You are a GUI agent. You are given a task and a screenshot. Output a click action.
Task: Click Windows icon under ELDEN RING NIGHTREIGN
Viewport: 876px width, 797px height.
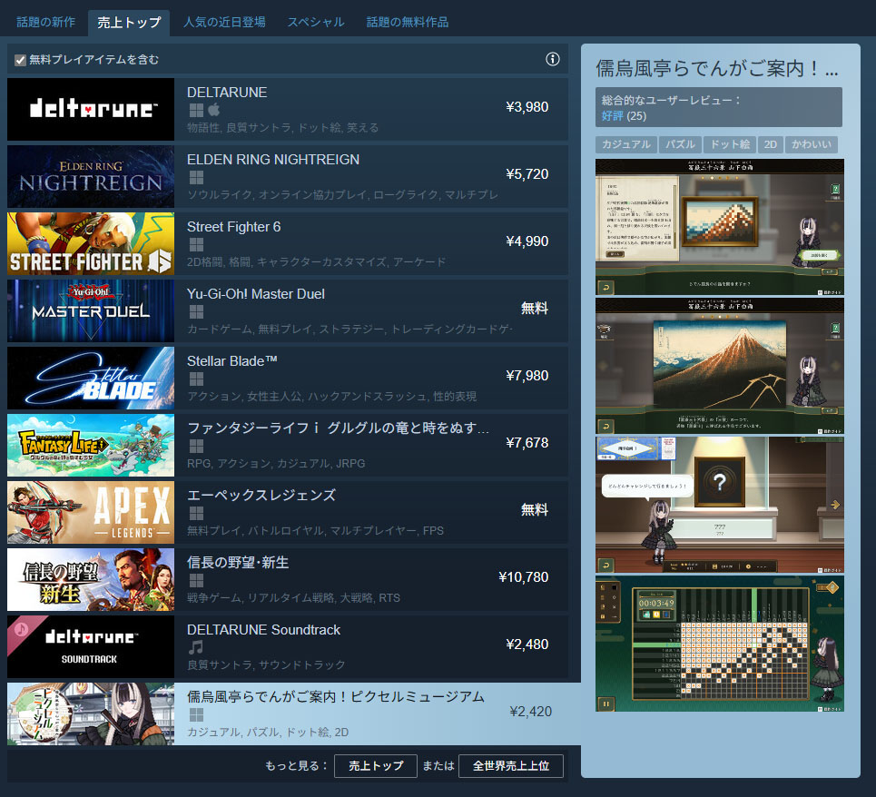click(196, 178)
